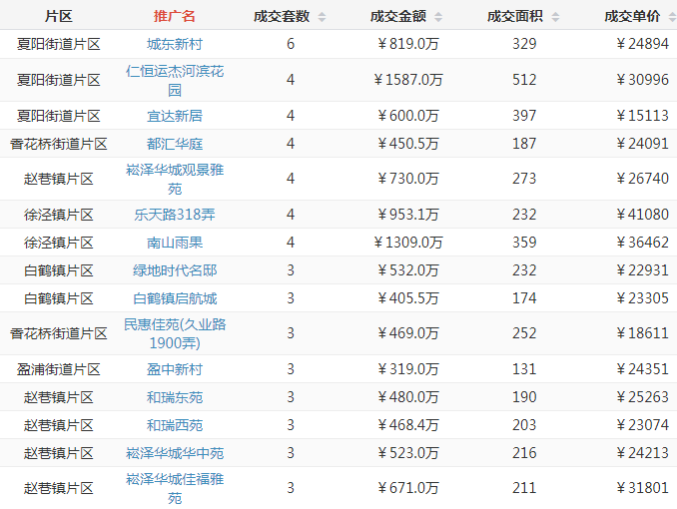Select 香花桥街道片区 cell in 都汇华庭 row
This screenshot has width=677, height=509.
(58, 144)
